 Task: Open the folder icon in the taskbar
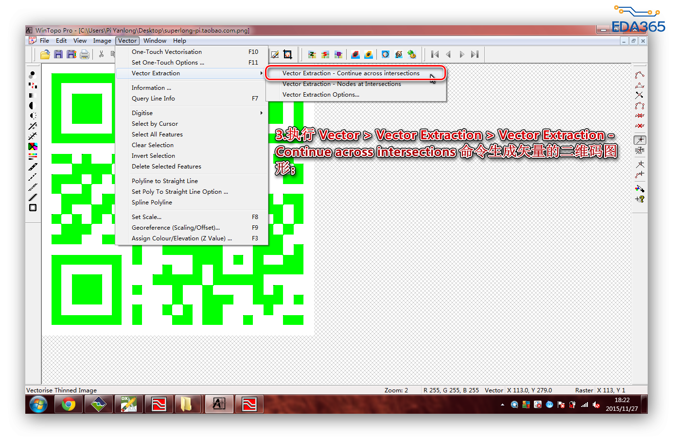pos(187,404)
